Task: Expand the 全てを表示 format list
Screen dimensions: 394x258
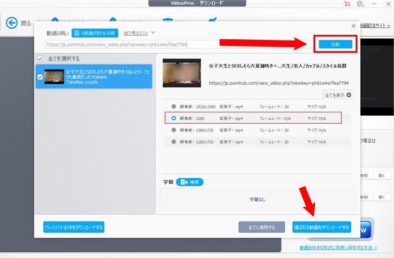Action: [338, 95]
